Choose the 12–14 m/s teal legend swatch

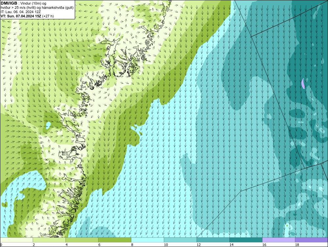pyautogui.click(x=213, y=240)
